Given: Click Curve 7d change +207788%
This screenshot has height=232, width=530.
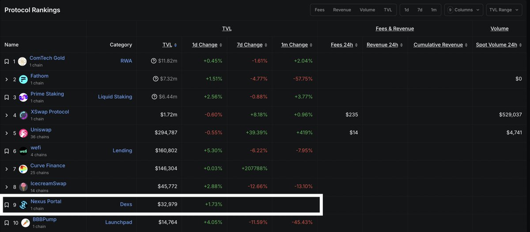Looking at the screenshot, I should [254, 169].
